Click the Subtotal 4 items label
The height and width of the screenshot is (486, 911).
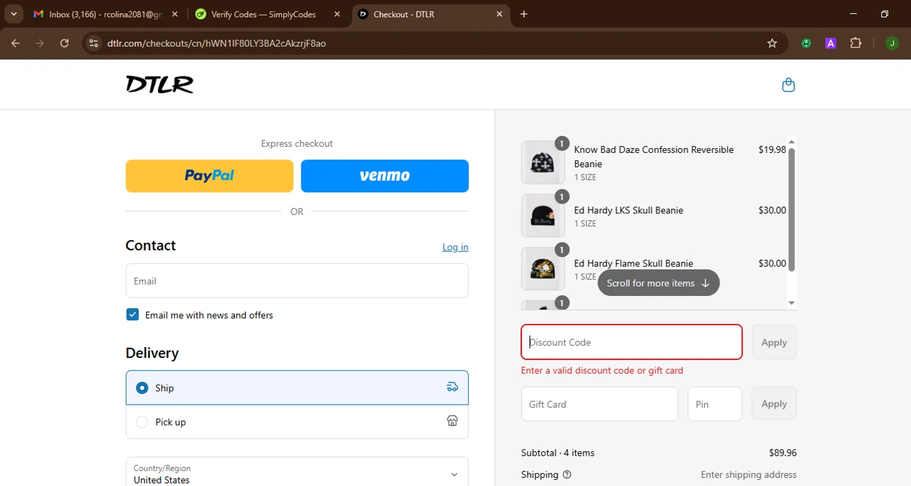coord(558,453)
